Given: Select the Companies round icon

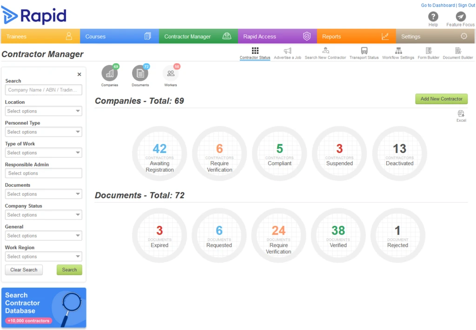Looking at the screenshot, I should pyautogui.click(x=110, y=73).
